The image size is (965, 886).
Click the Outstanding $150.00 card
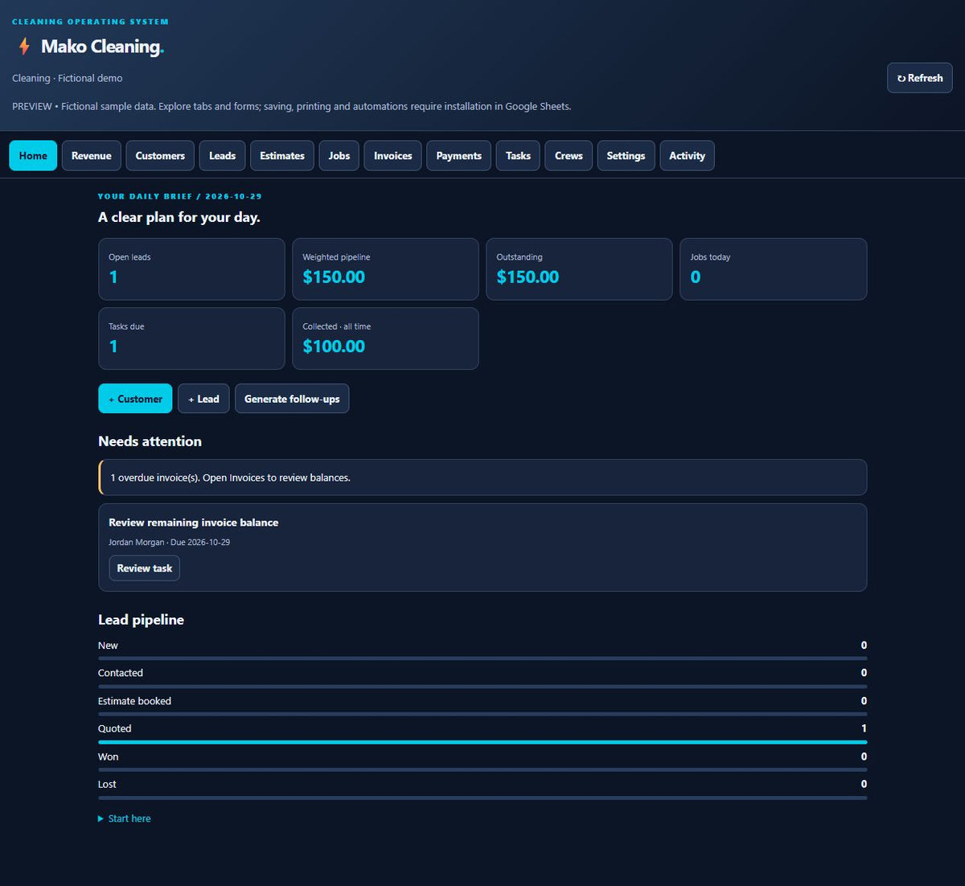[579, 269]
